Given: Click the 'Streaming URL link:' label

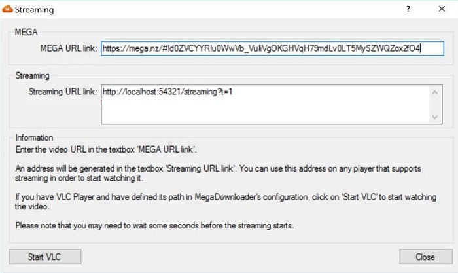Looking at the screenshot, I should pos(63,92).
